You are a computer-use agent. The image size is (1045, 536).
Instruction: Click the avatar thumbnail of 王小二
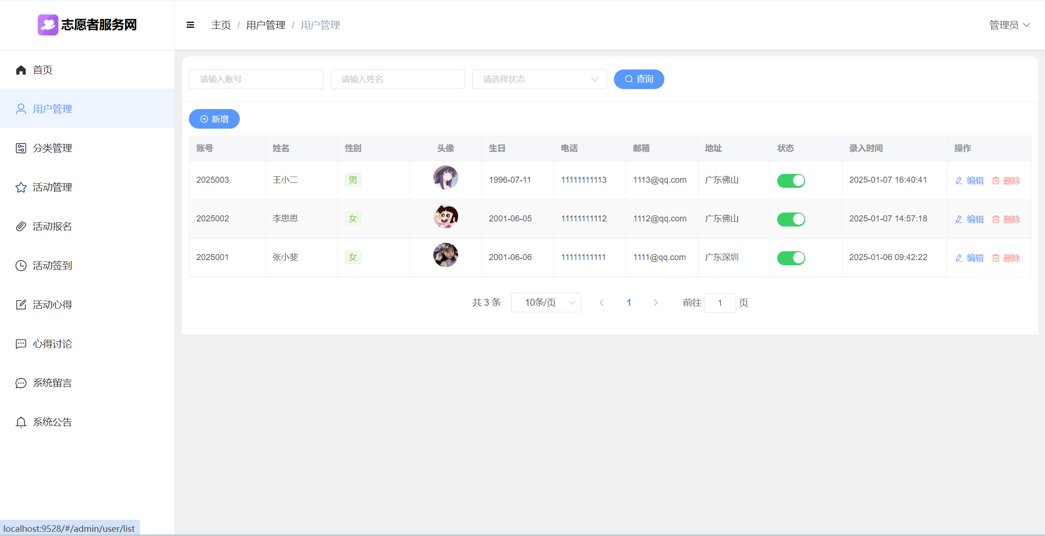coord(446,178)
